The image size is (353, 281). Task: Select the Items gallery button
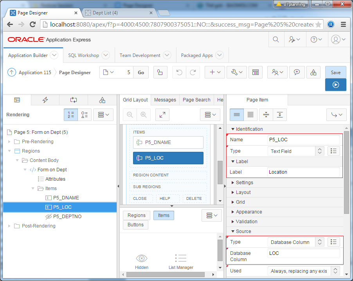(164, 215)
